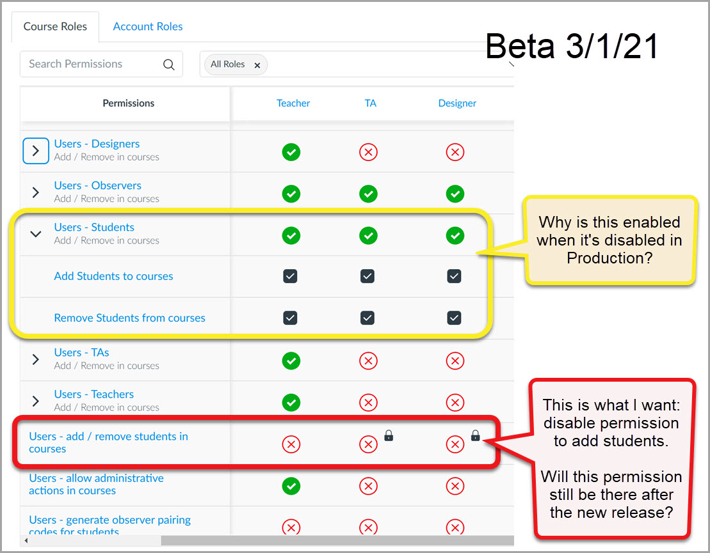Select the Course Roles tab
This screenshot has width=710, height=553.
(55, 27)
